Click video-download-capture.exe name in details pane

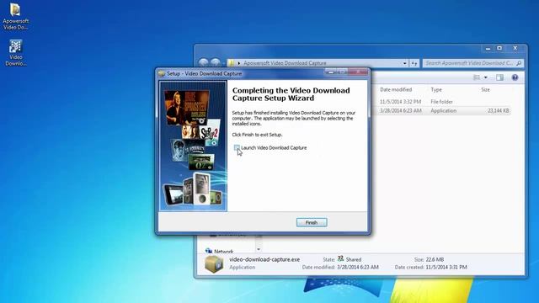(264, 259)
